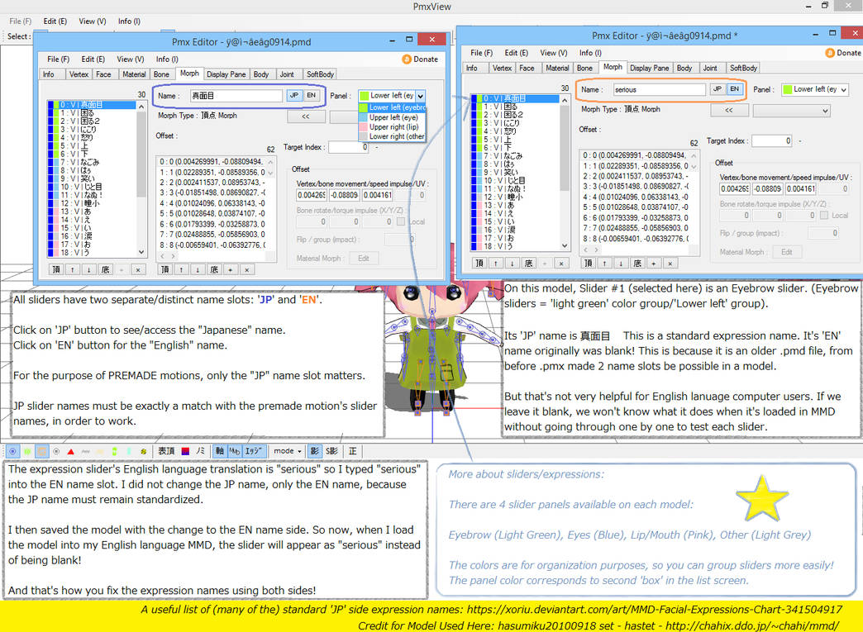This screenshot has width=863, height=632.
Task: Move morph up in left window morph list
Action: 72,269
